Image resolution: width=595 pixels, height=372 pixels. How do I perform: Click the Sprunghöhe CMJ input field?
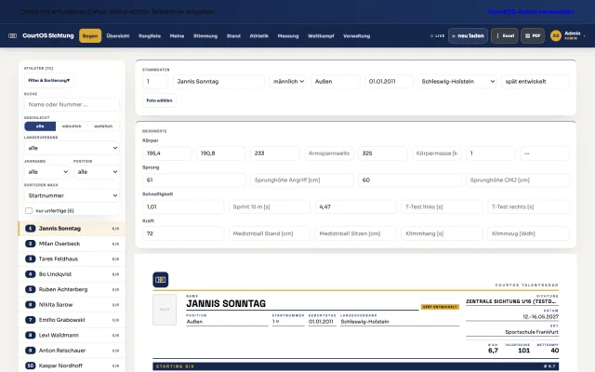(x=518, y=179)
